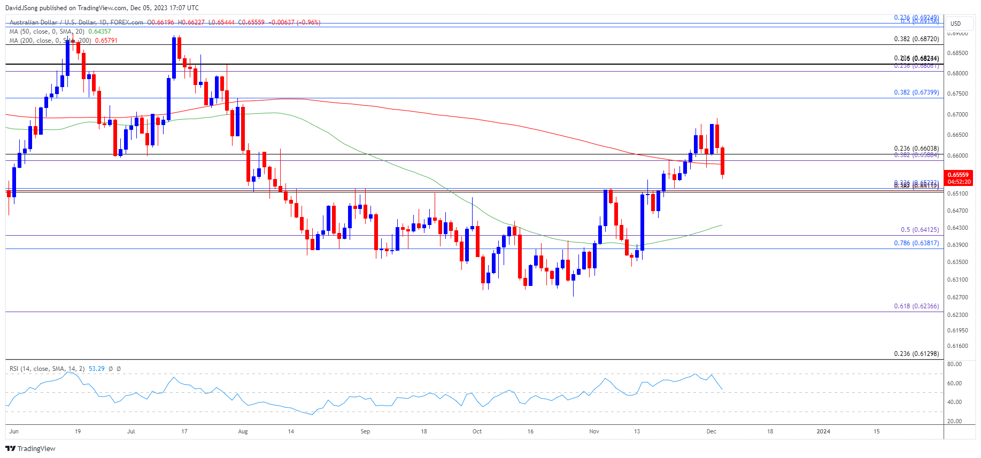Click the red current price label 0.65559

coord(958,175)
